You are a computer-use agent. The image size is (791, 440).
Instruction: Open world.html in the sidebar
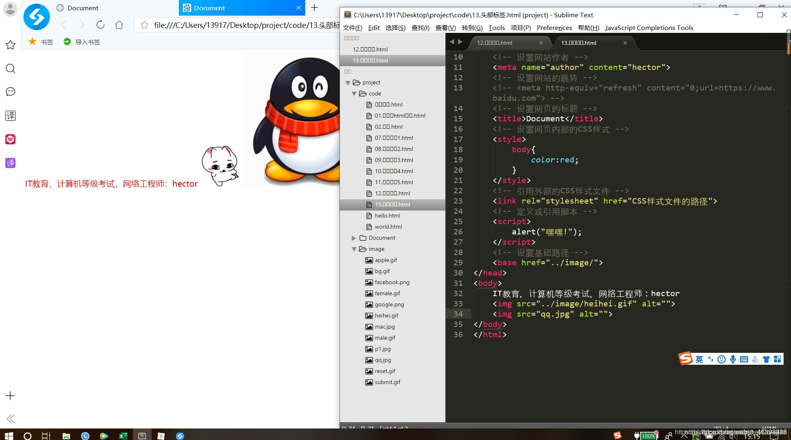point(388,227)
